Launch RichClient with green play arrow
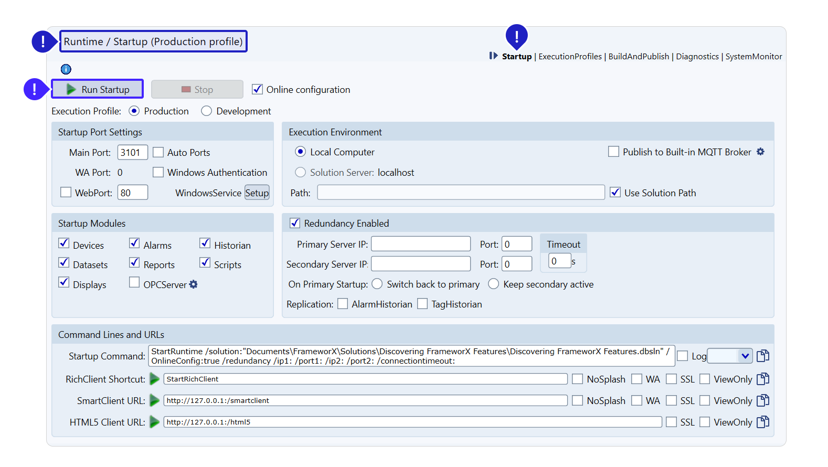 pyautogui.click(x=154, y=379)
